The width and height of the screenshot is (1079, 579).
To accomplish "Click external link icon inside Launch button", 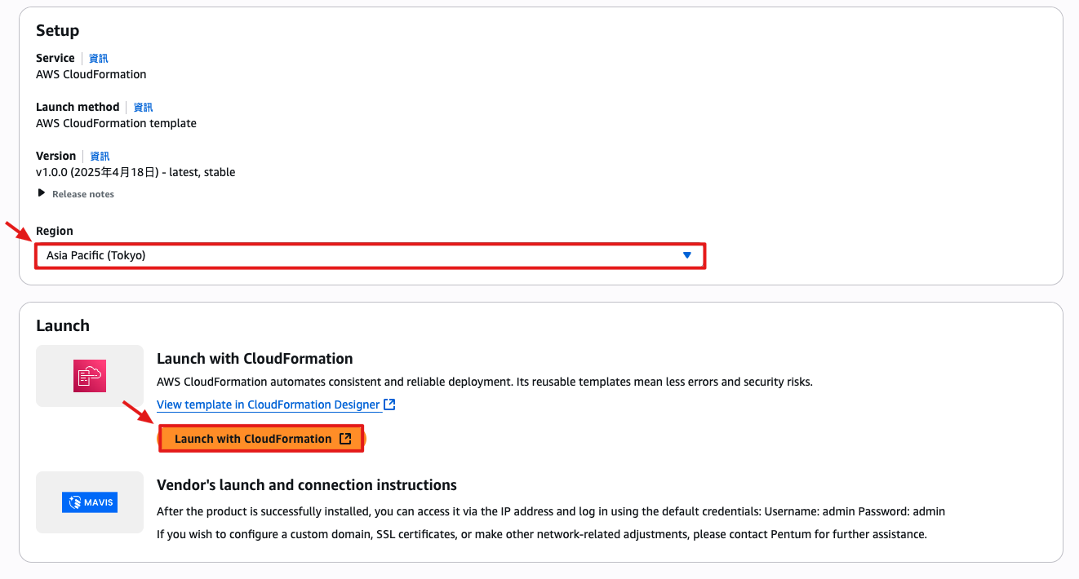I will [345, 439].
